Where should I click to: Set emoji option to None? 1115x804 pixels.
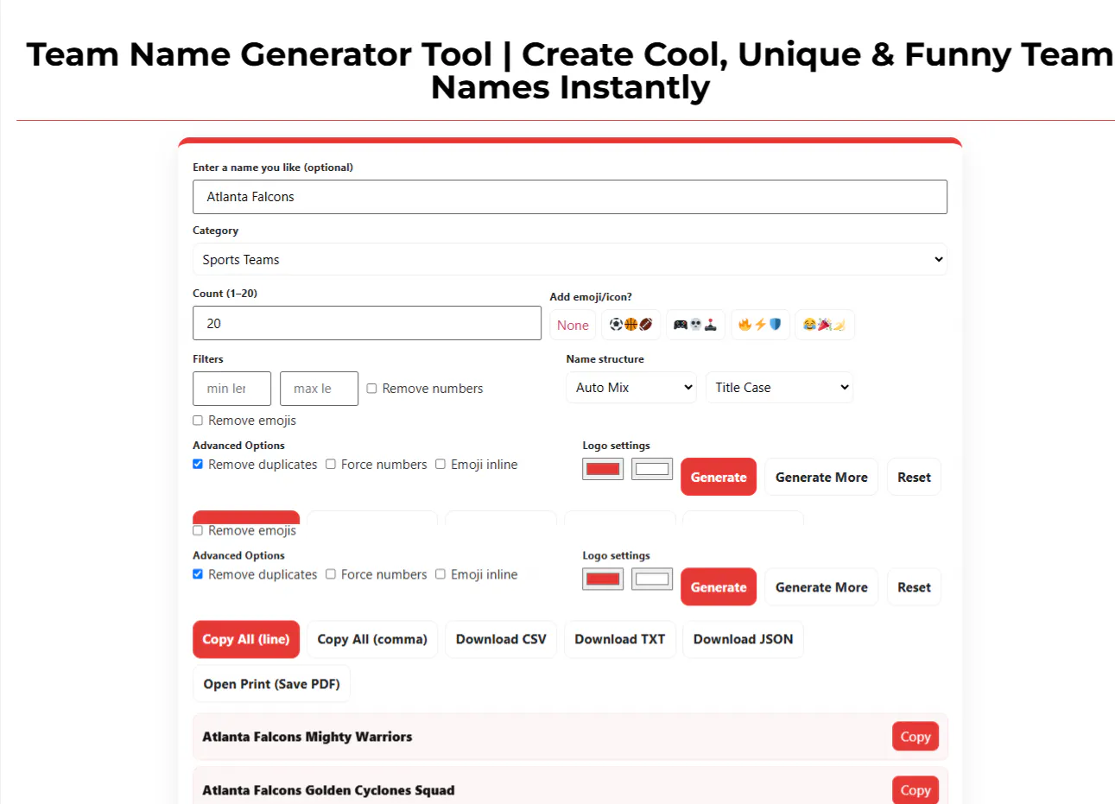coord(573,325)
